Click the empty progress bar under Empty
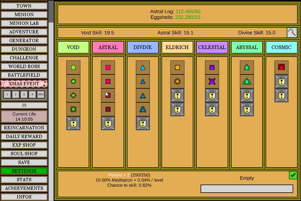301x201 pixels. [247, 189]
